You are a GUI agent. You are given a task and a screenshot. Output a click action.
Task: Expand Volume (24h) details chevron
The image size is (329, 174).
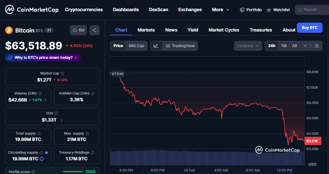click(45, 100)
